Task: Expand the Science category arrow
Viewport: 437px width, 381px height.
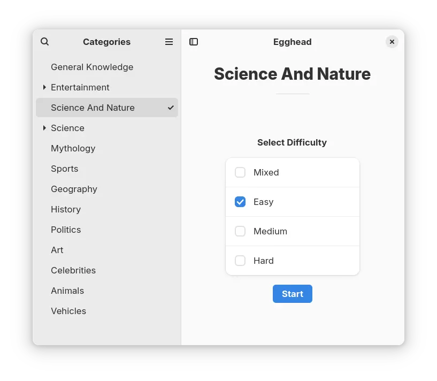Action: tap(44, 128)
